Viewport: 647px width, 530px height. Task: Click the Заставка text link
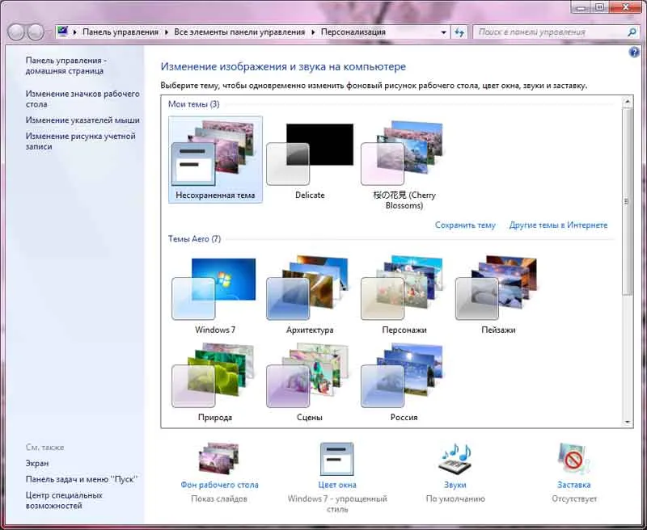pos(573,485)
